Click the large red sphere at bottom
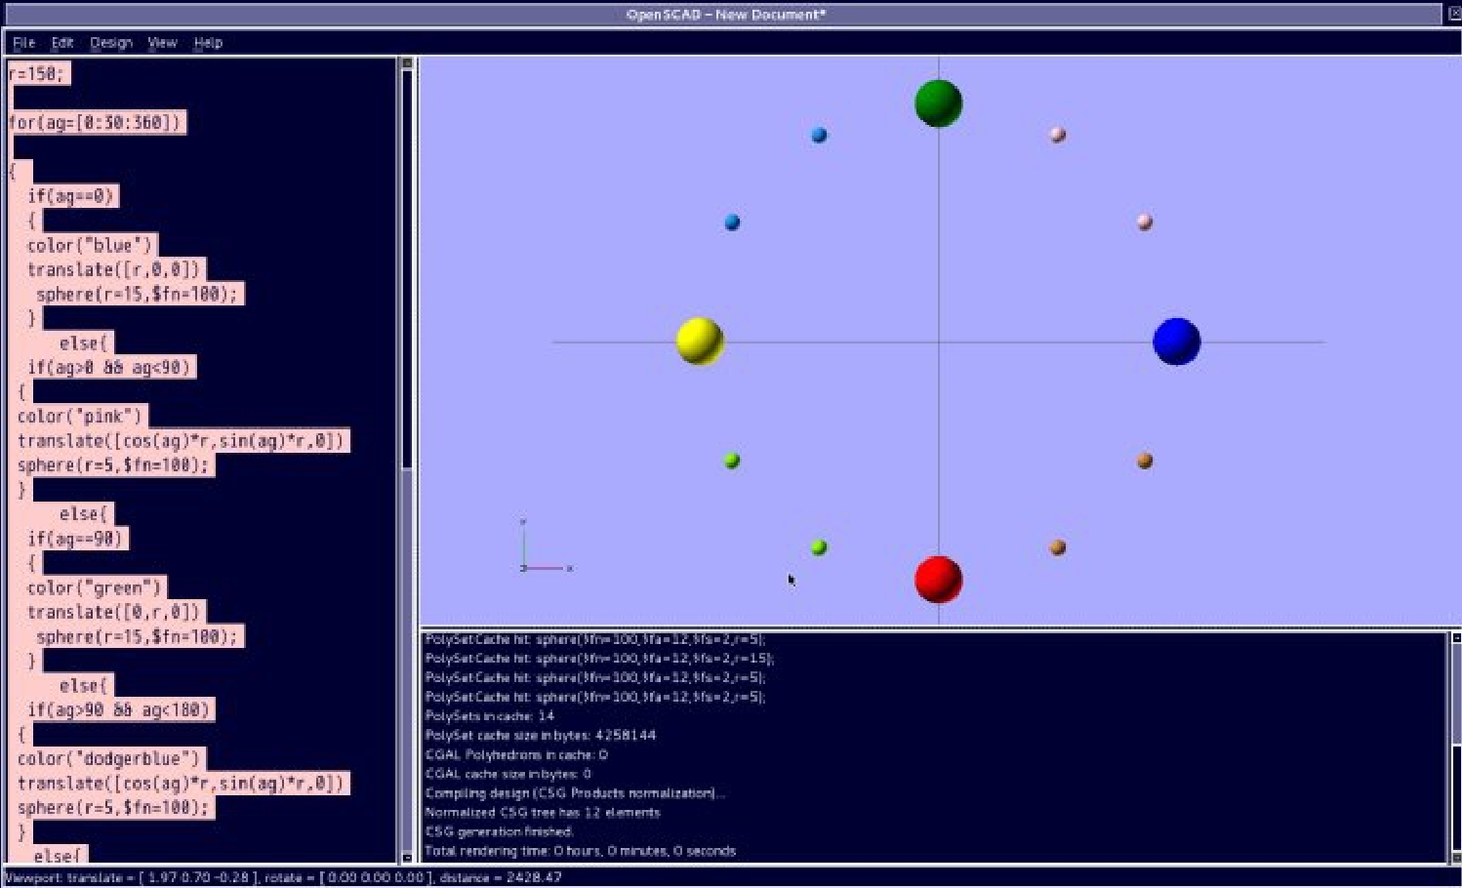 click(x=938, y=580)
